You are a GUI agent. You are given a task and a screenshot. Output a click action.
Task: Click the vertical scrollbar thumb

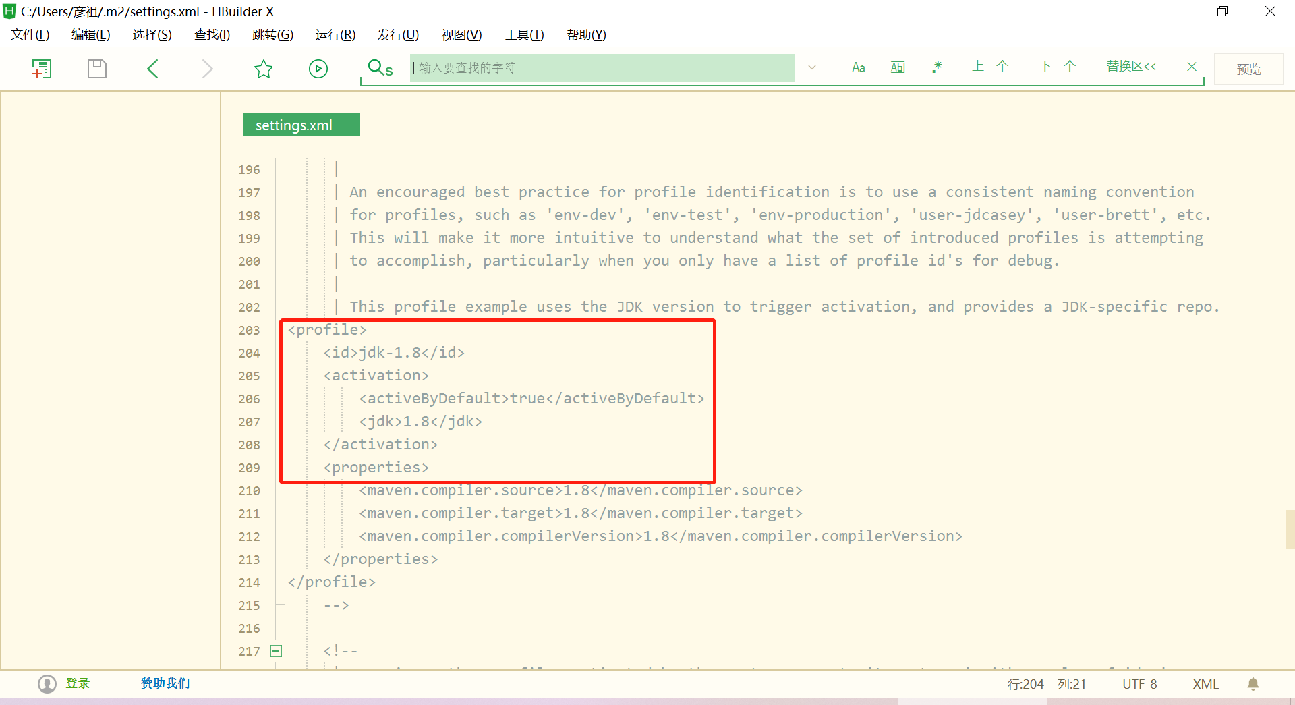[x=1290, y=530]
